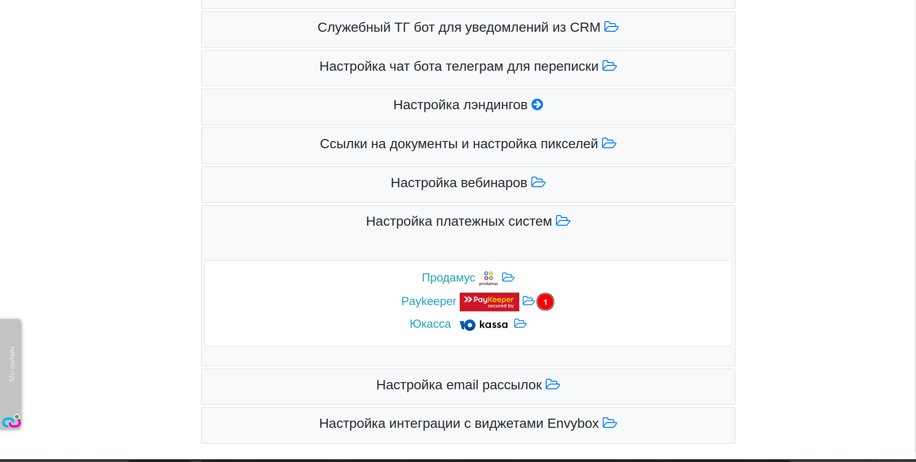916x462 pixels.
Task: Click folder icon beside Продамус logo
Action: tap(508, 277)
